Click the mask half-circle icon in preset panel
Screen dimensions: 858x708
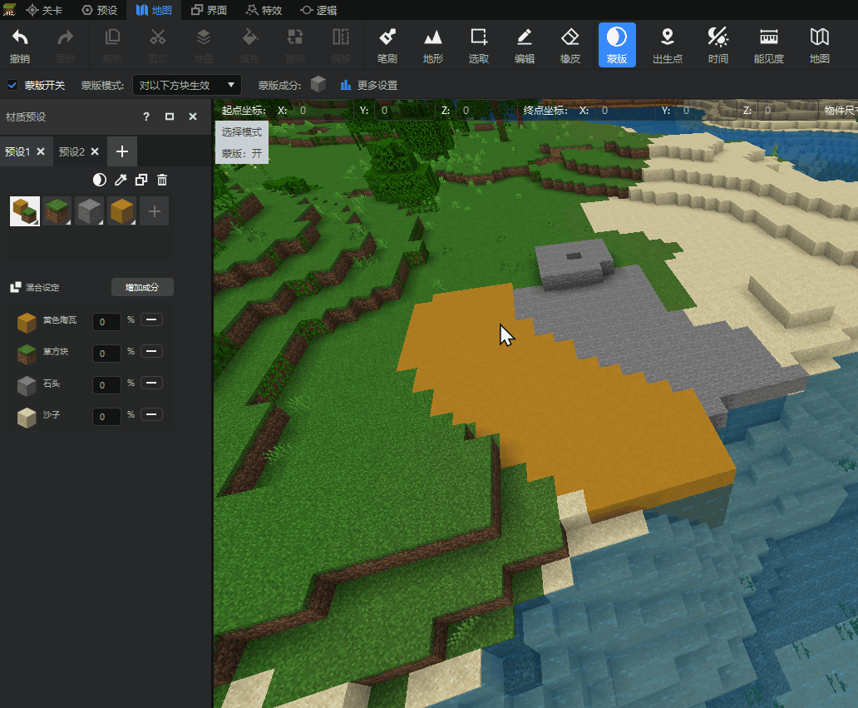coord(100,180)
